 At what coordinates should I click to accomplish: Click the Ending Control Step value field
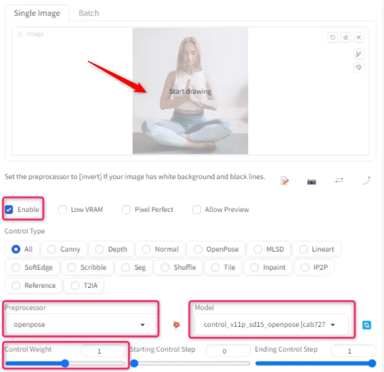click(x=353, y=351)
